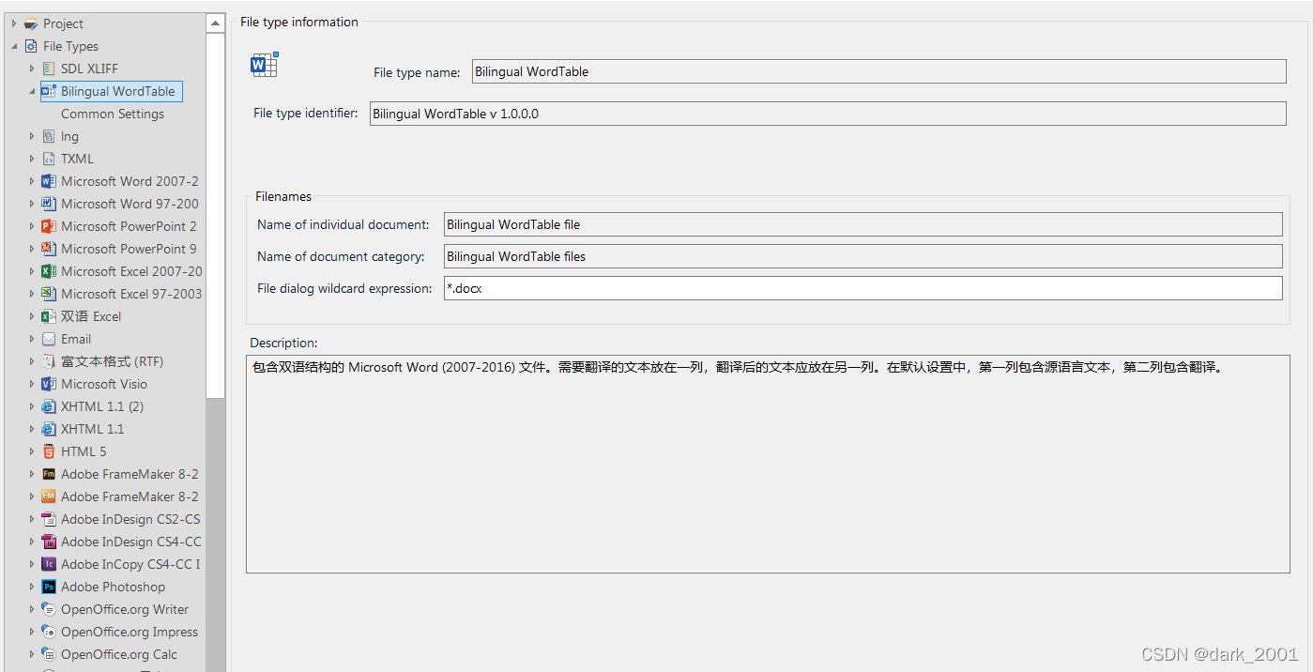Select the 双语 Excel label
The image size is (1313, 672).
pos(91,316)
